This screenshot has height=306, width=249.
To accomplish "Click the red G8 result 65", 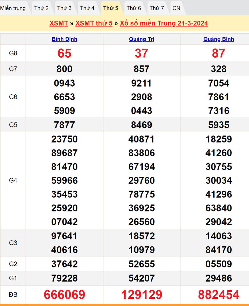I will (x=64, y=53).
